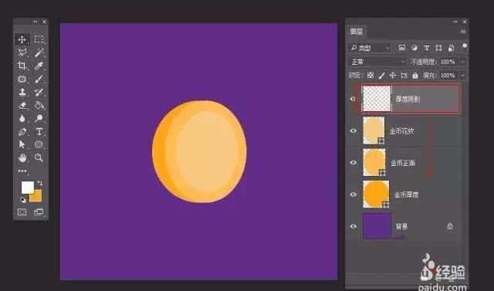
Task: Select the Paint Bucket tool
Action: click(39, 105)
